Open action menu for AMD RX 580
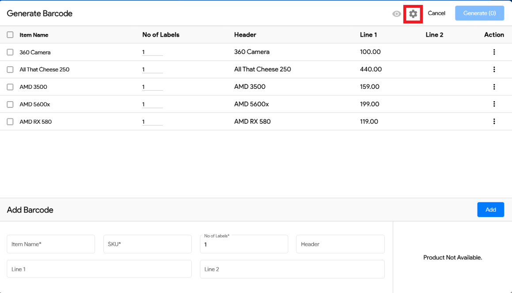The height and width of the screenshot is (293, 512). click(x=494, y=121)
